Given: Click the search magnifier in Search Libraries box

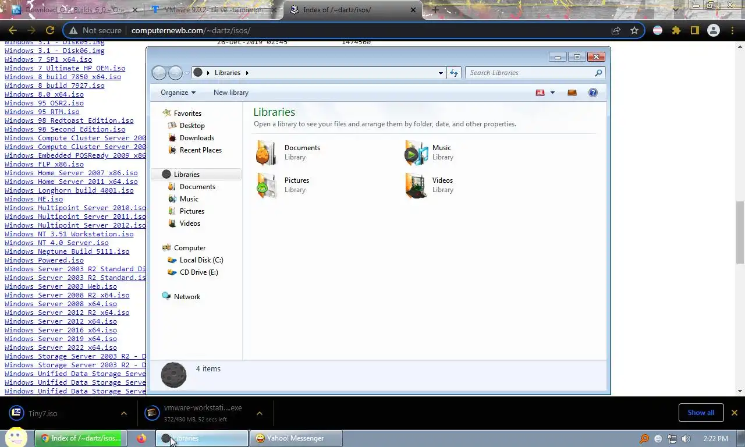Looking at the screenshot, I should point(598,73).
